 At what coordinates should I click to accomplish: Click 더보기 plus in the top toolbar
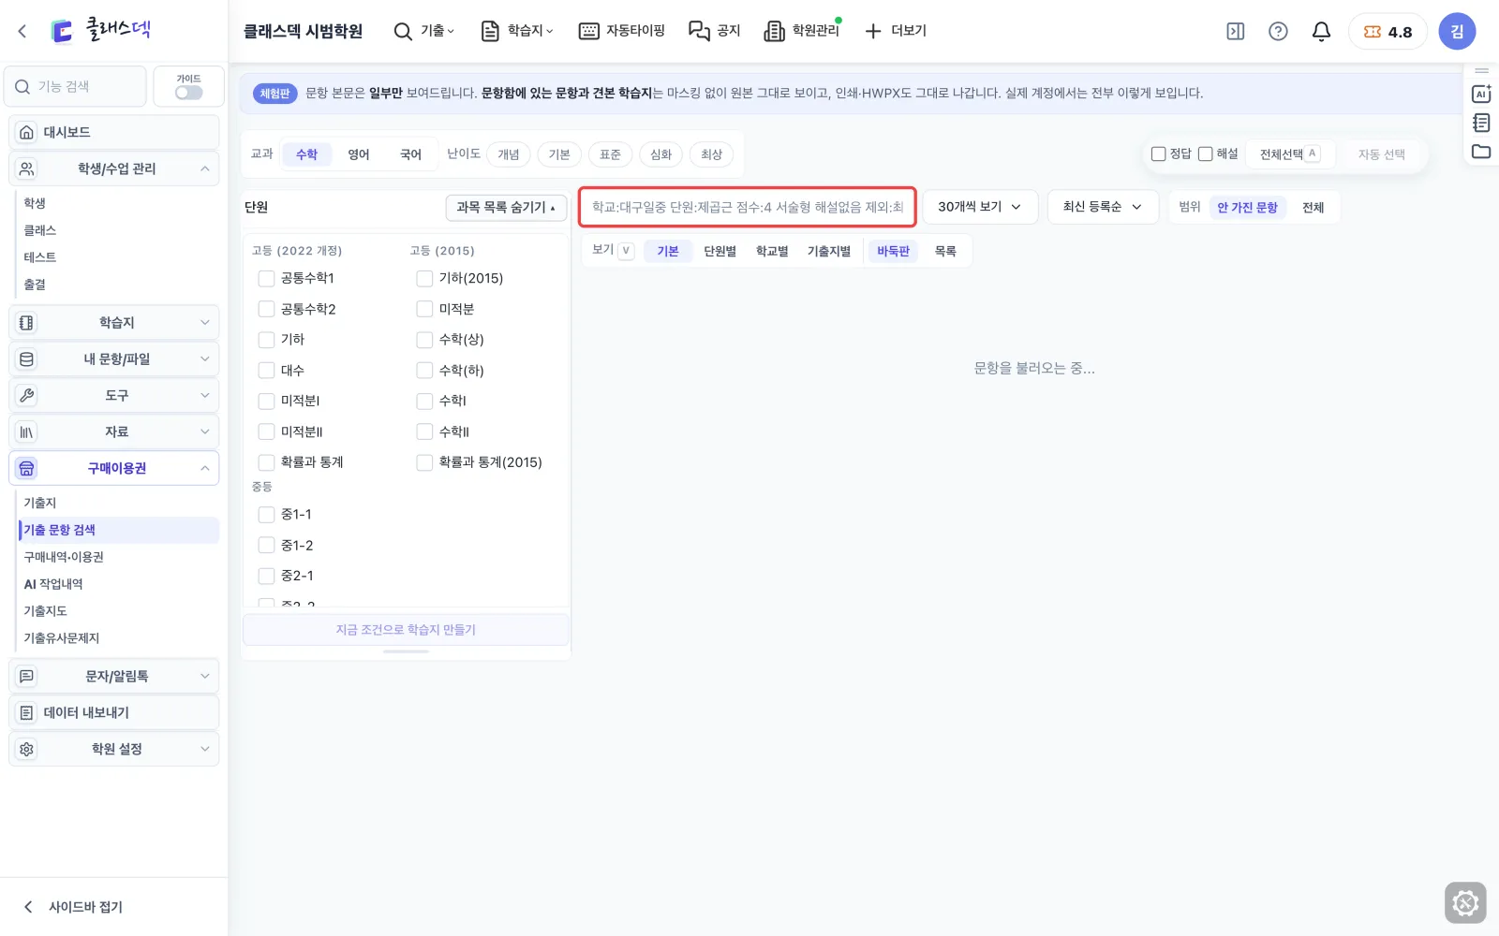pyautogui.click(x=896, y=31)
